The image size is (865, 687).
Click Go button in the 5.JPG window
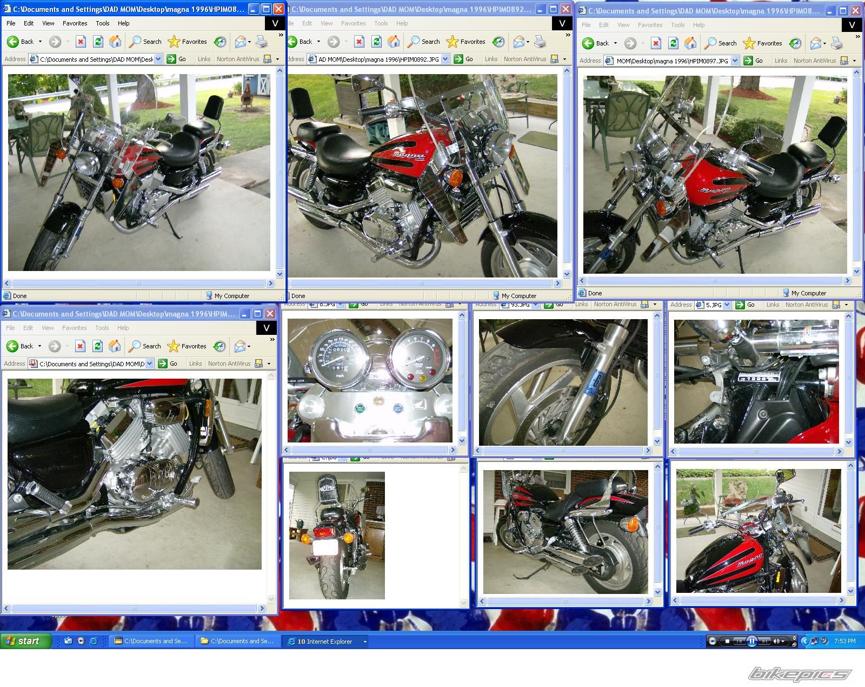tap(745, 305)
